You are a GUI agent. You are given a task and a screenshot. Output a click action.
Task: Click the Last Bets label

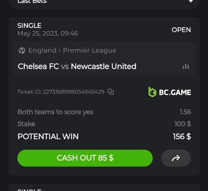click(32, 1)
